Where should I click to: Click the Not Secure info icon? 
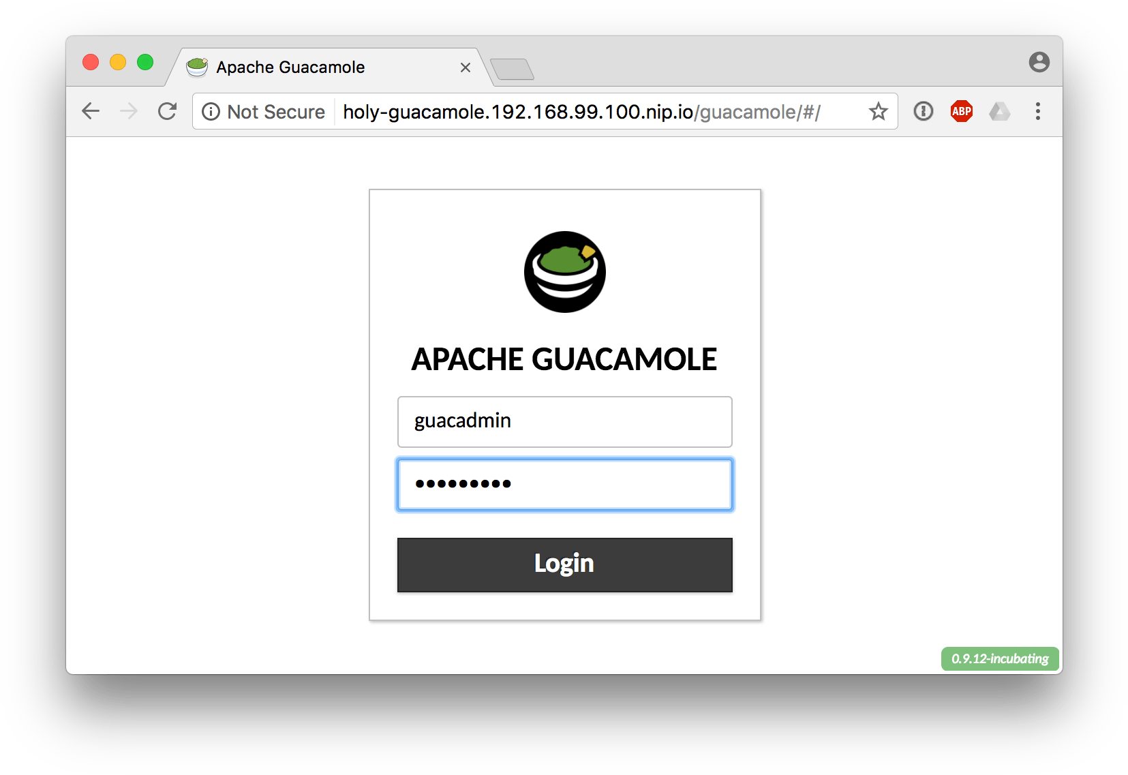[211, 111]
